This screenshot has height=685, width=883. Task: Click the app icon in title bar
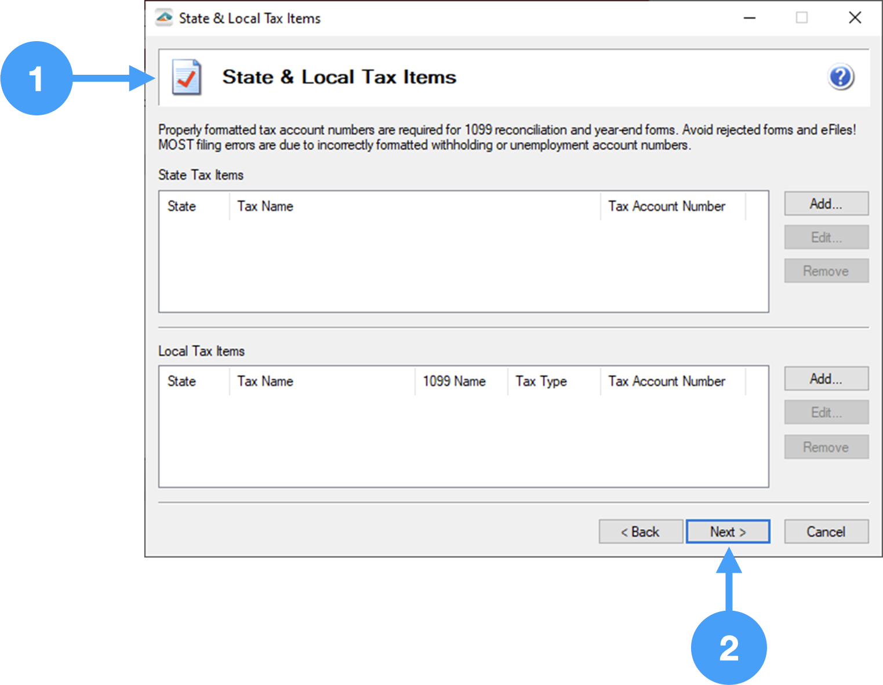pos(164,18)
